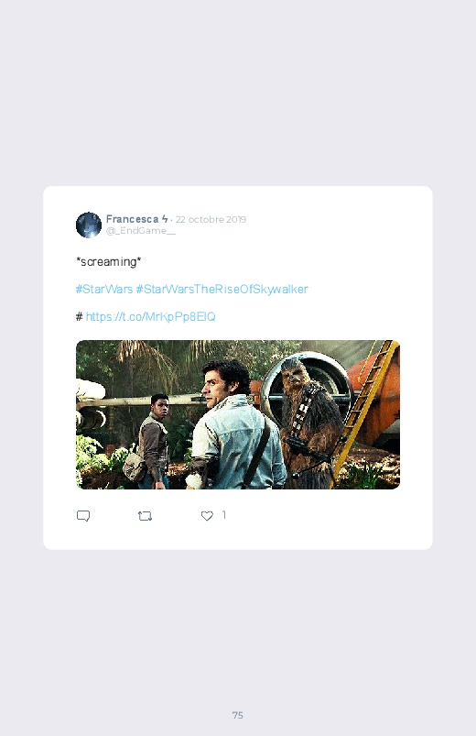
Task: Click Chewbacca in the attached photo
Action: click(x=309, y=423)
